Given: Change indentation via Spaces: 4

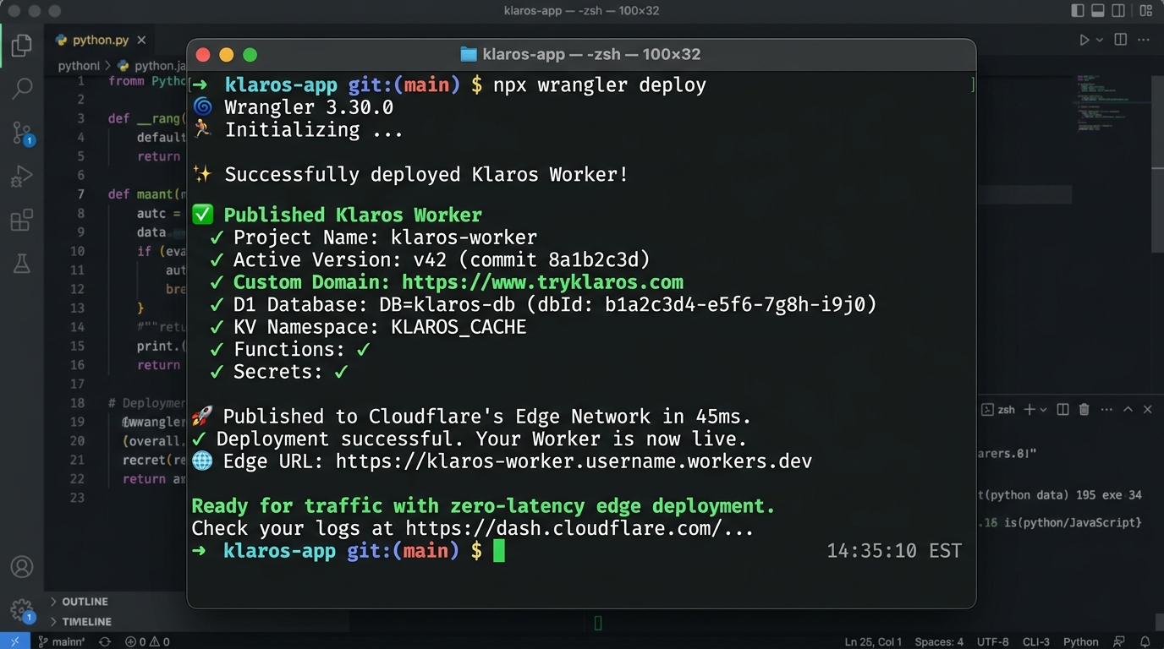Looking at the screenshot, I should tap(939, 641).
